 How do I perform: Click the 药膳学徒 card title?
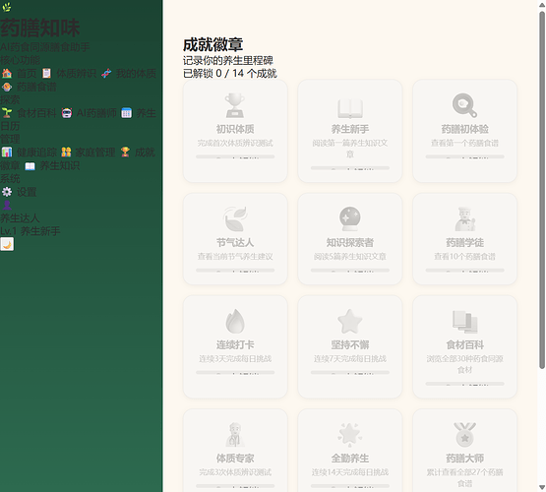(465, 243)
